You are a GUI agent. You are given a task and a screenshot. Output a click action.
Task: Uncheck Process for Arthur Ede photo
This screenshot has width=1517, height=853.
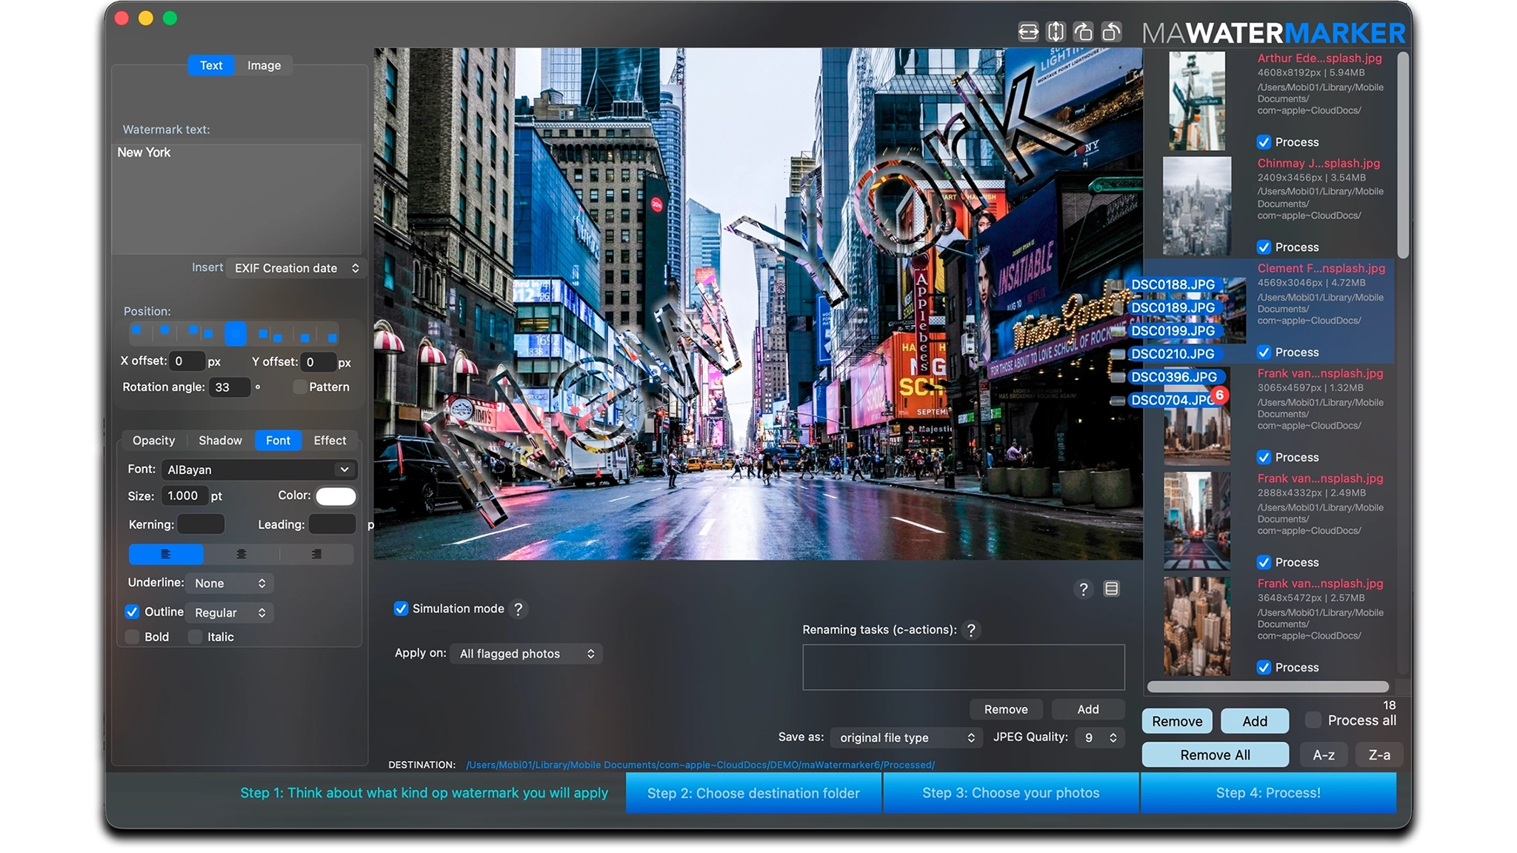pos(1264,142)
